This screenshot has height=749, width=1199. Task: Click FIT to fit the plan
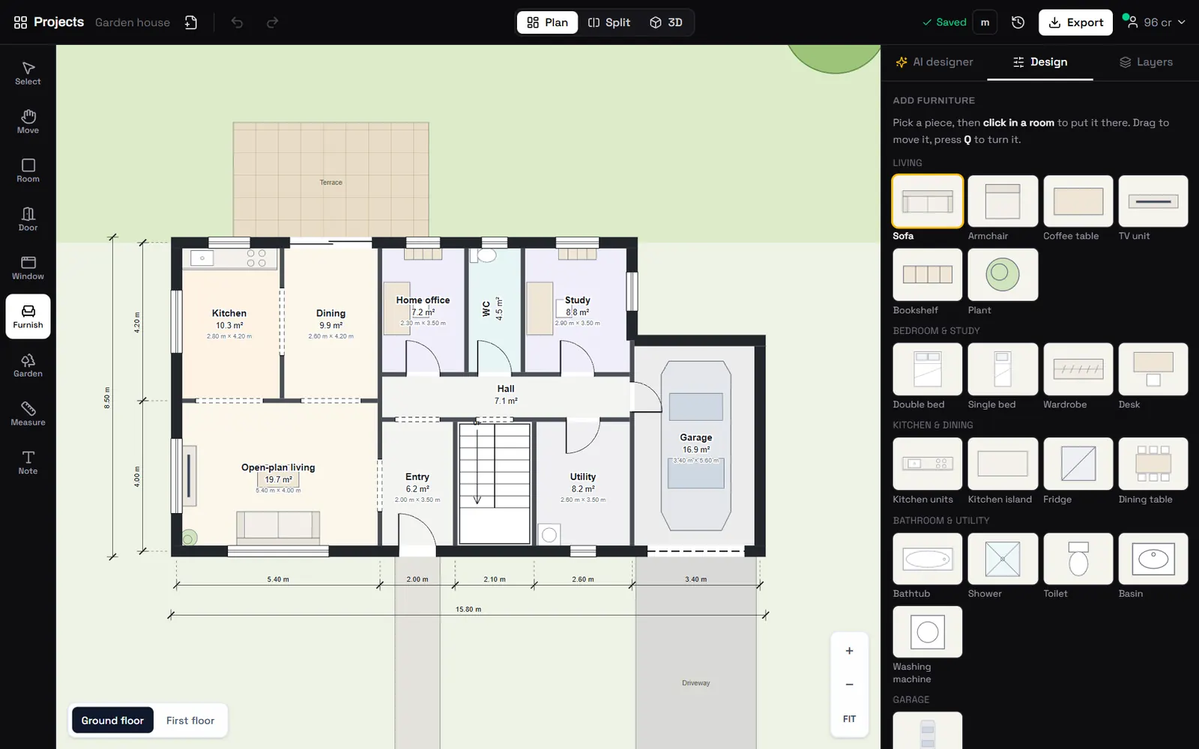(849, 719)
